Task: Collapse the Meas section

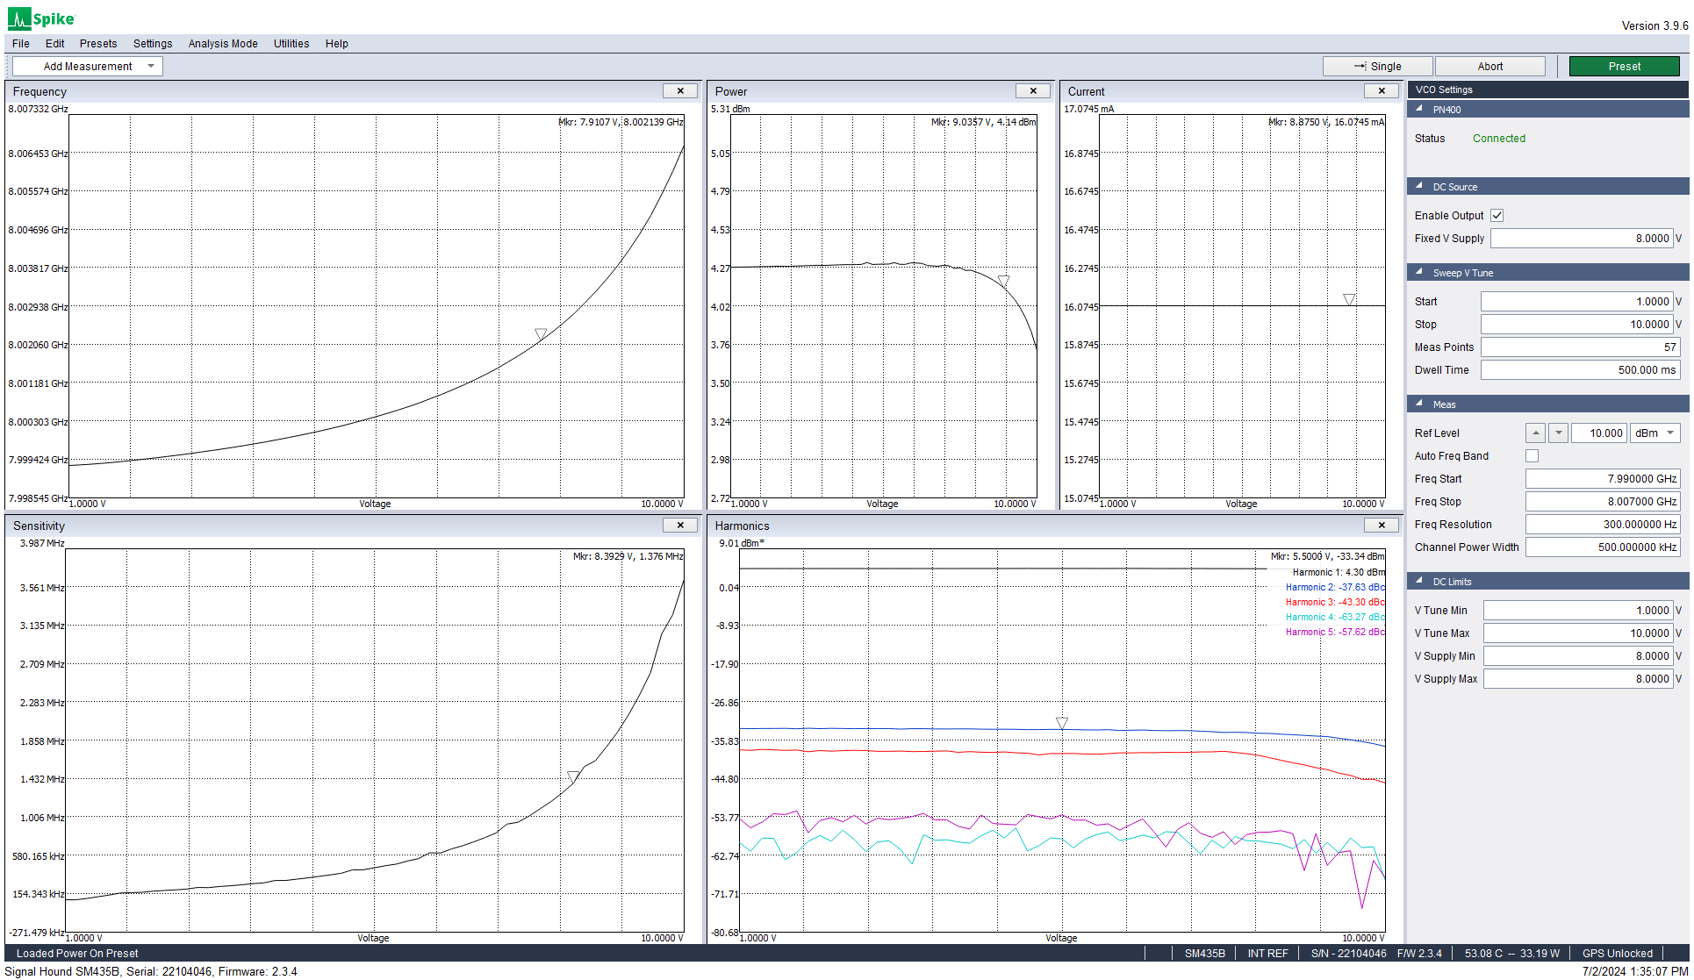Action: [1419, 404]
